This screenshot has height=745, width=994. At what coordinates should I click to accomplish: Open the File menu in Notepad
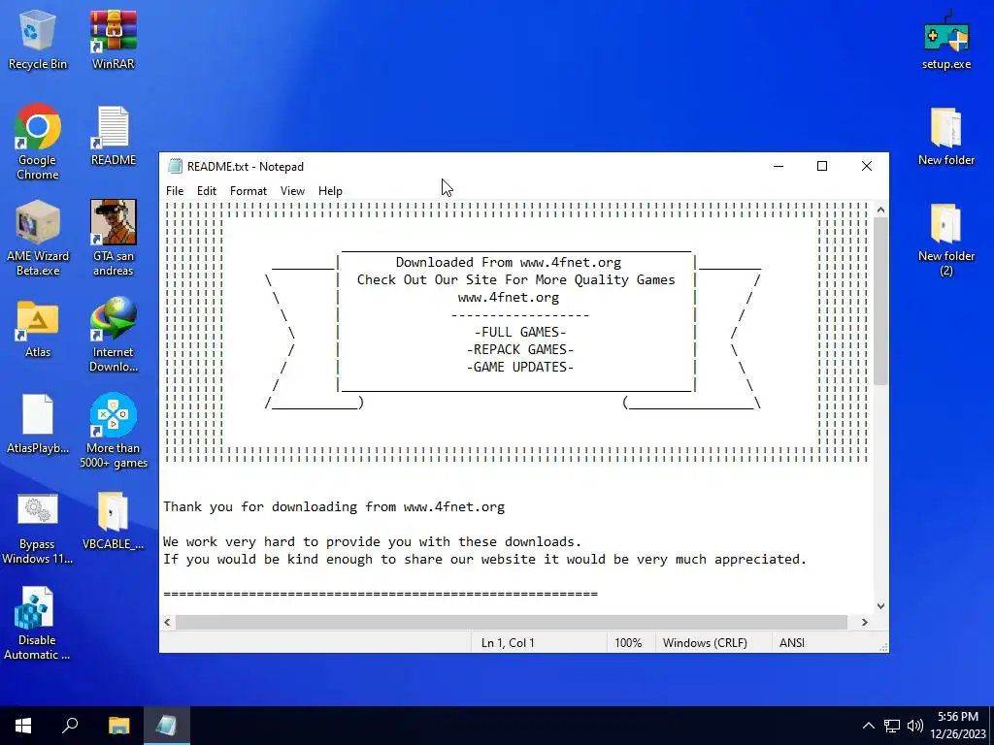point(175,191)
